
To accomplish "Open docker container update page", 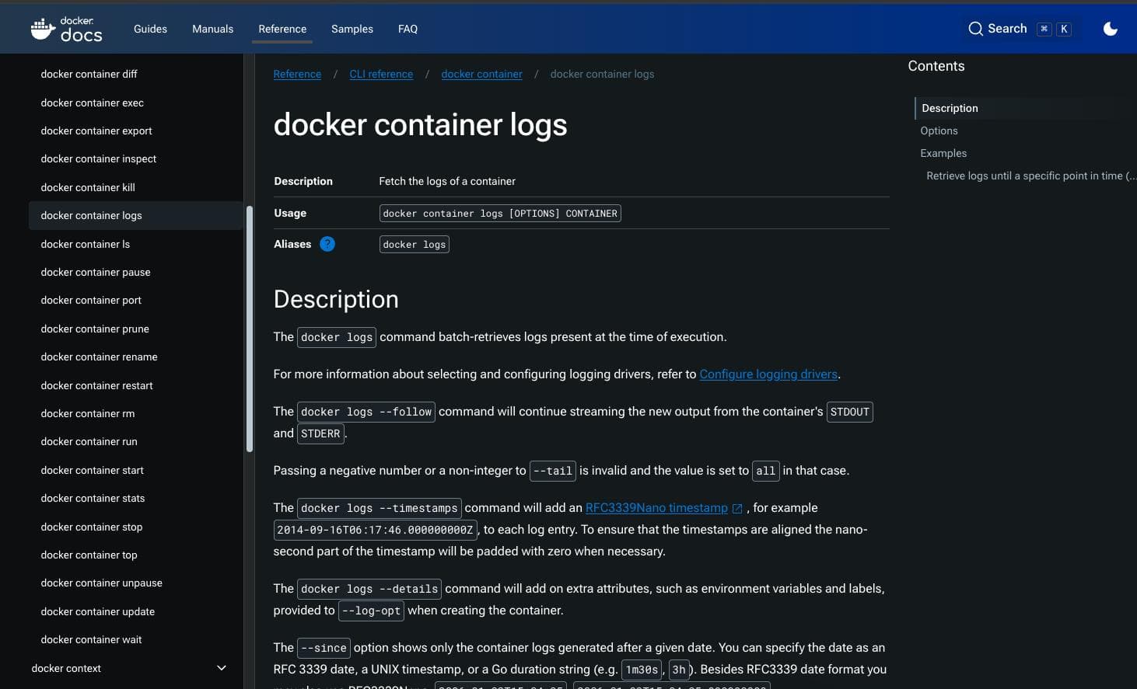I will pos(97,611).
